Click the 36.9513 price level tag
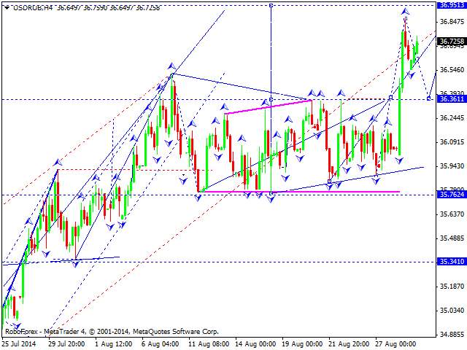 tap(452, 4)
